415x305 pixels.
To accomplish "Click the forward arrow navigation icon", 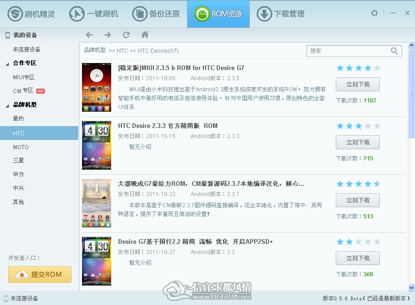I will 107,35.
